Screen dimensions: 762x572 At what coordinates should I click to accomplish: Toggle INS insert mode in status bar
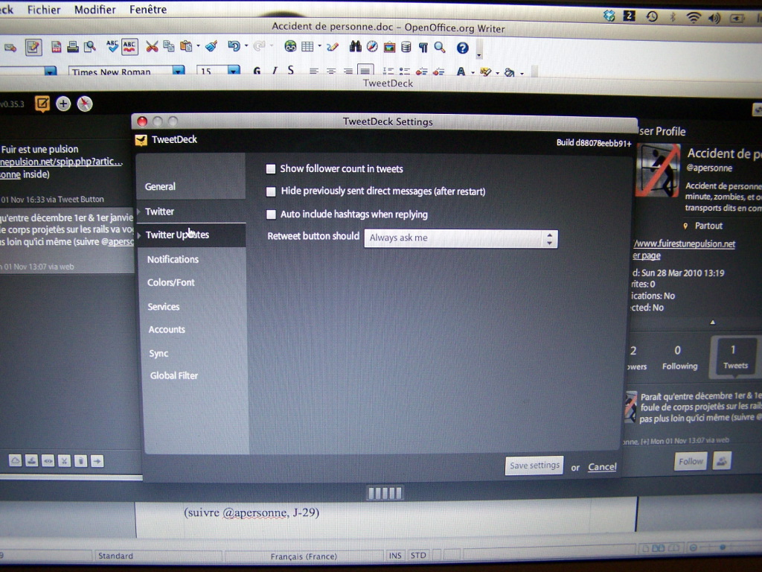point(395,555)
